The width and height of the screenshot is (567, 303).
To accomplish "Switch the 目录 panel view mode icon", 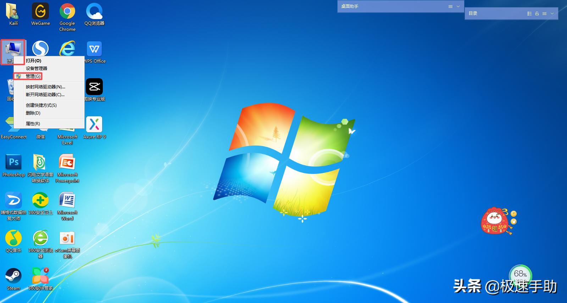I will tap(529, 13).
